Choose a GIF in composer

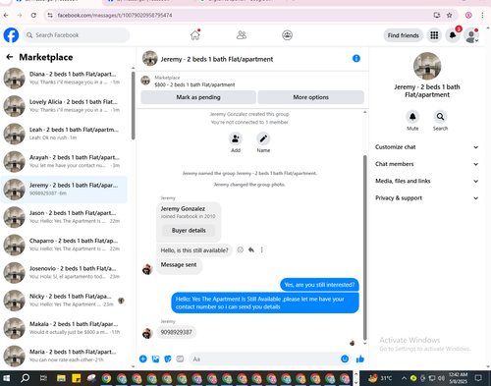point(180,358)
